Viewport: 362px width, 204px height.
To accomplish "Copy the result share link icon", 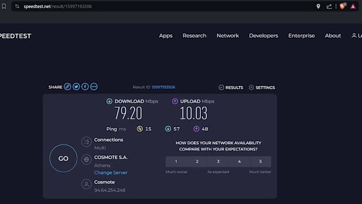I will 67,87.
